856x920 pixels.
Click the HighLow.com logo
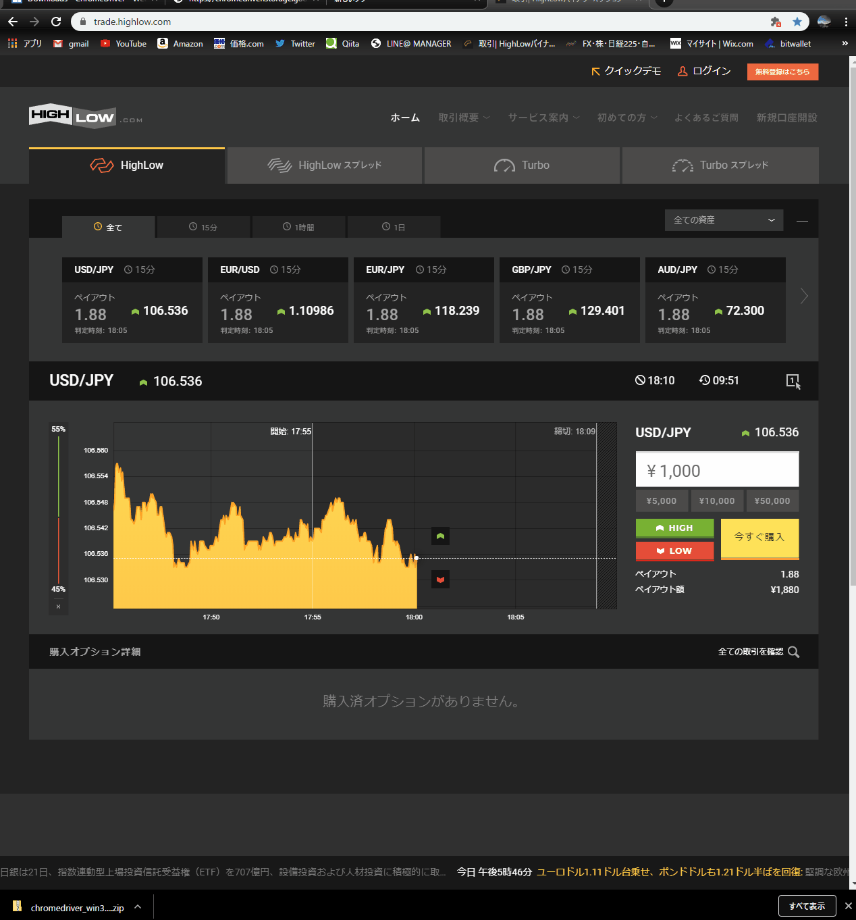pyautogui.click(x=86, y=116)
